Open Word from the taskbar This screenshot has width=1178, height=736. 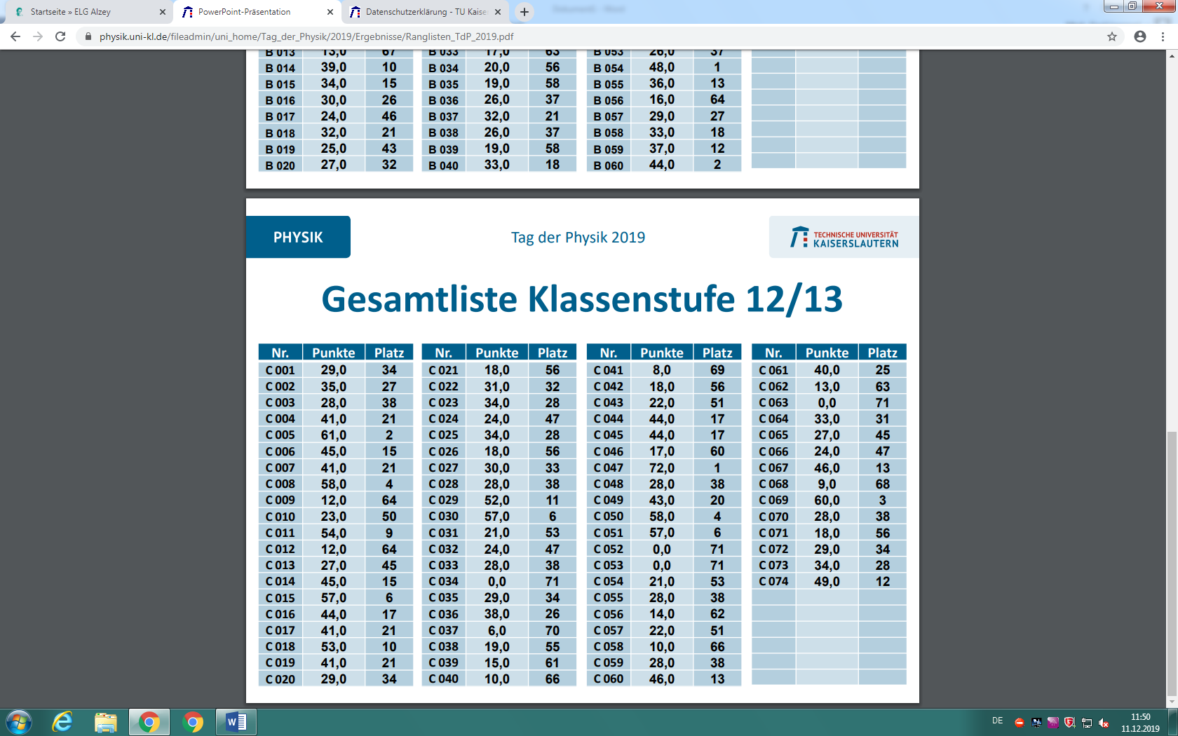tap(236, 722)
